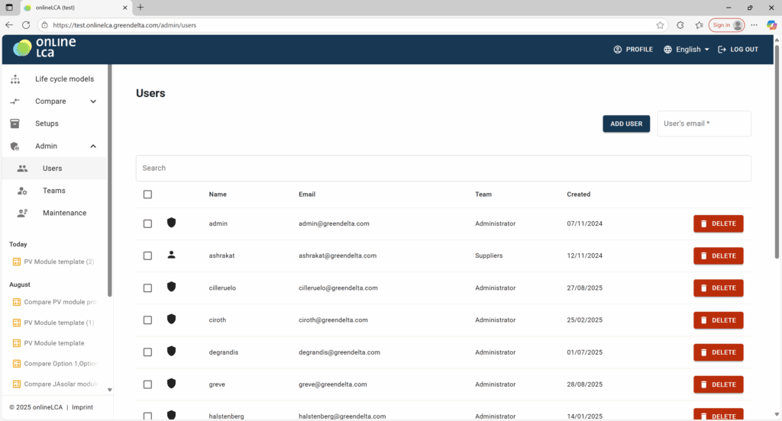Open the English language dropdown
Screen dimensions: 782x421
tap(687, 50)
